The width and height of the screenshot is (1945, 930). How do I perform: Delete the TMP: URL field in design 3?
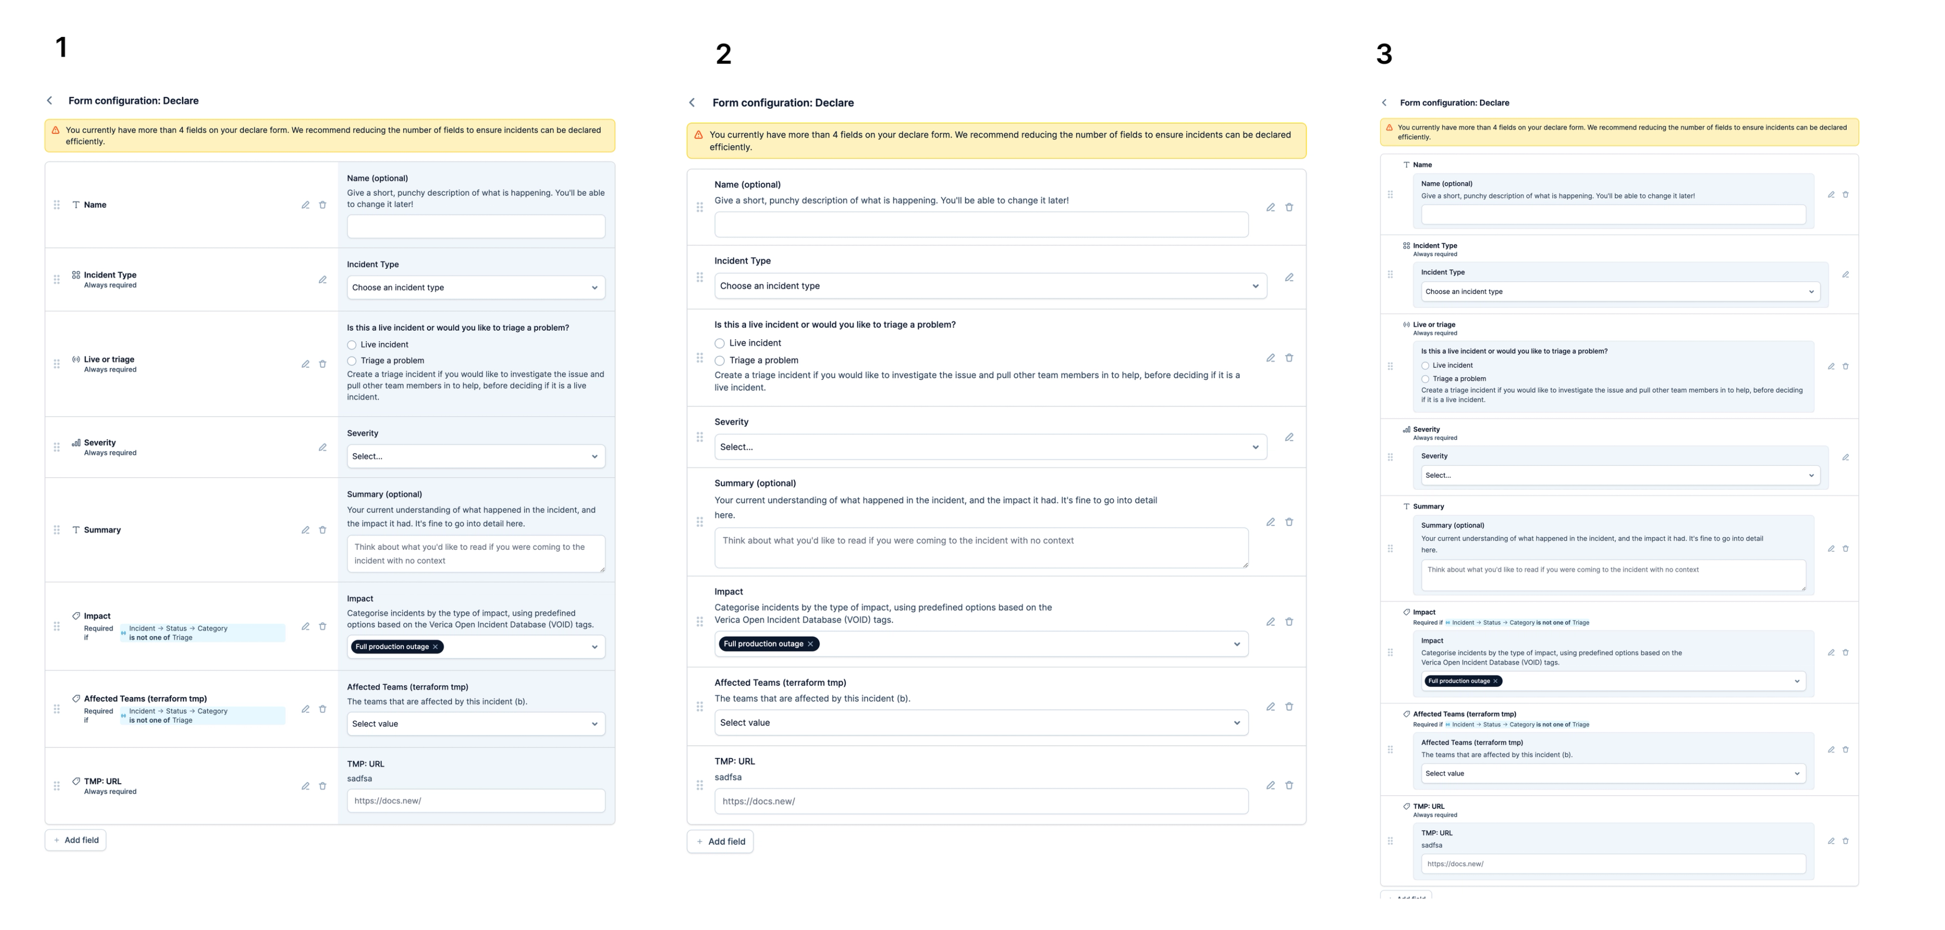pos(1845,841)
